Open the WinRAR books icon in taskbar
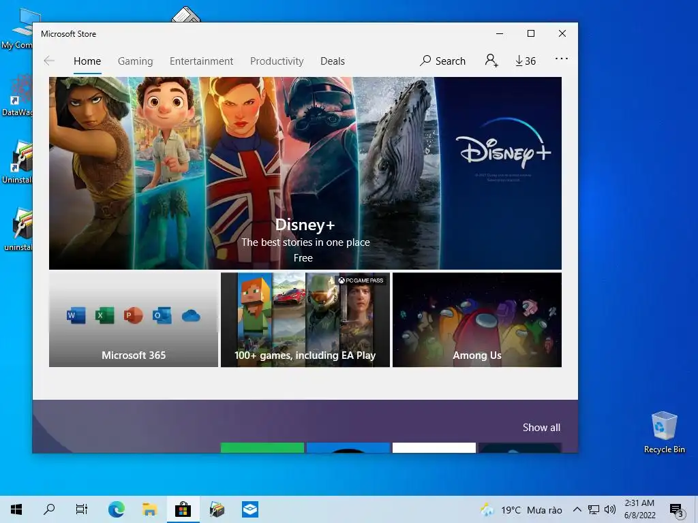This screenshot has height=523, width=698. pyautogui.click(x=217, y=509)
